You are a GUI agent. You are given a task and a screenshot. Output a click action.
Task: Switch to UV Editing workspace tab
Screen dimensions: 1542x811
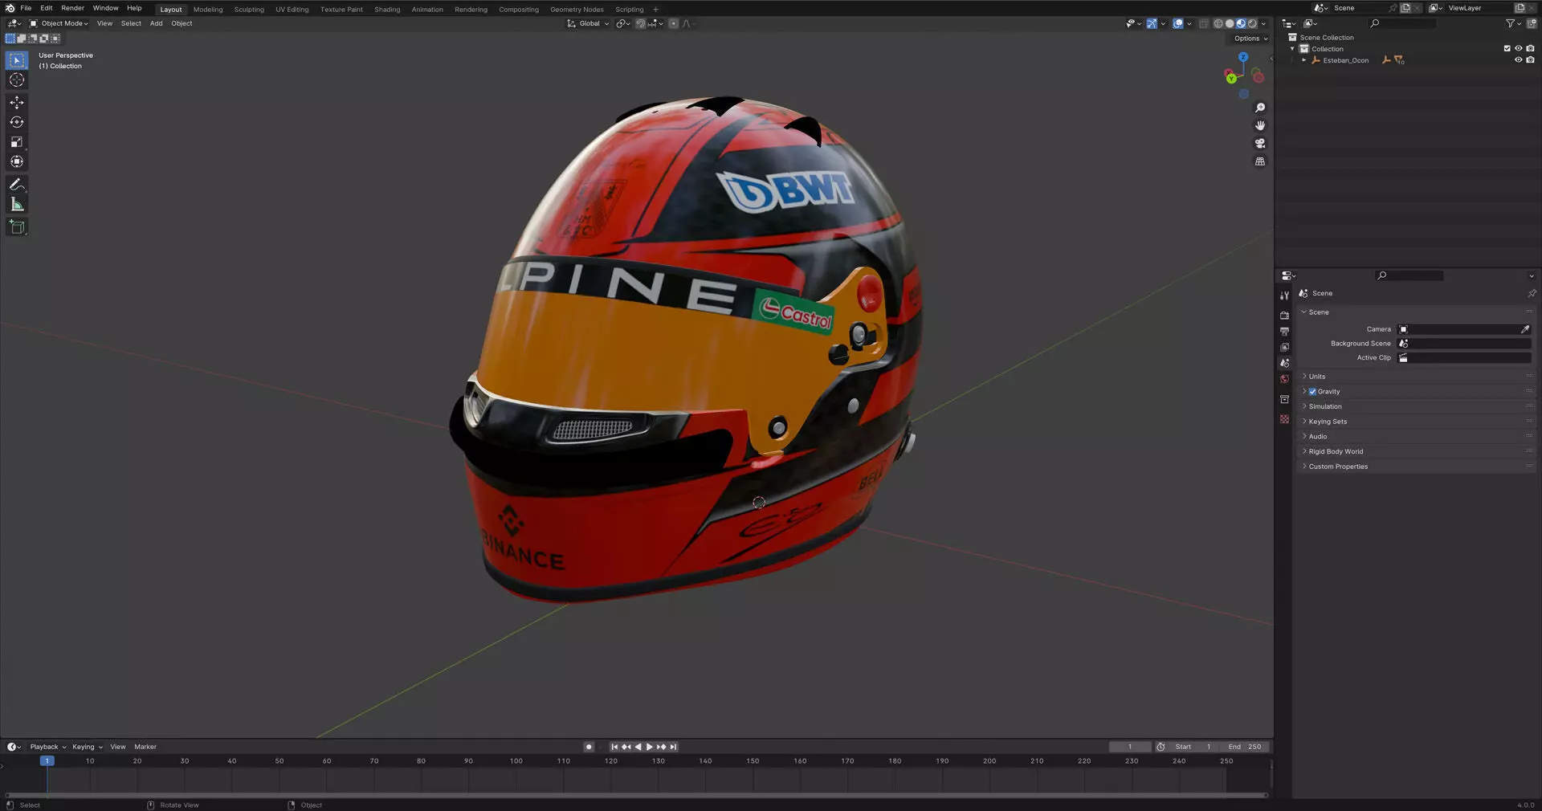(x=292, y=10)
